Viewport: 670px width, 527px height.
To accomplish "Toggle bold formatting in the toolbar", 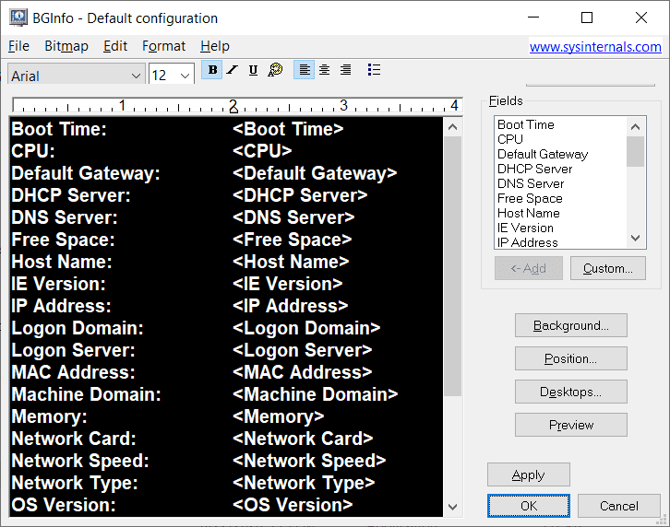I will (212, 70).
